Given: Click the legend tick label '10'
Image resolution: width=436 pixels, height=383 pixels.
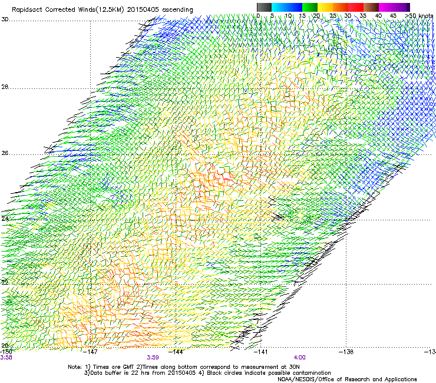Looking at the screenshot, I should [x=288, y=16].
